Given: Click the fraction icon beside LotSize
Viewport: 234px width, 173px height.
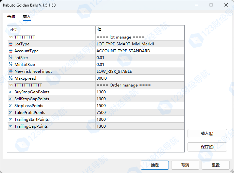Looking at the screenshot, I should coord(10,57).
